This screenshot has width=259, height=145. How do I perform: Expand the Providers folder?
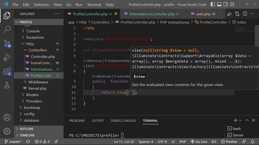(x=39, y=101)
